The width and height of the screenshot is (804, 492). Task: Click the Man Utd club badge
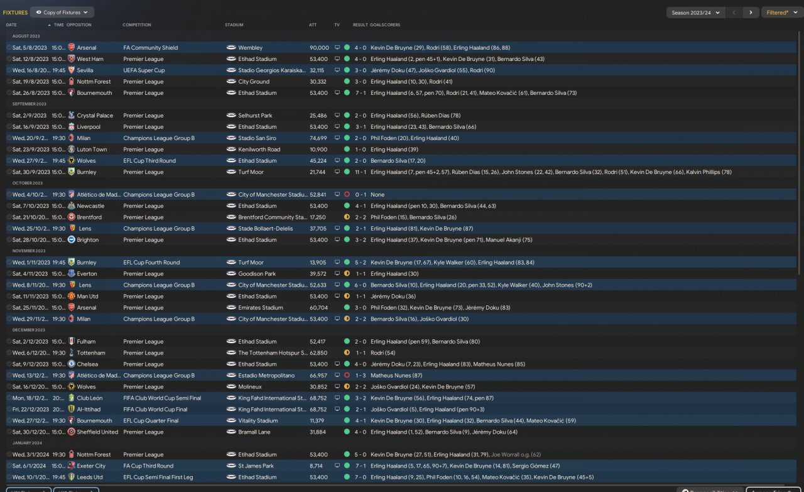[71, 297]
